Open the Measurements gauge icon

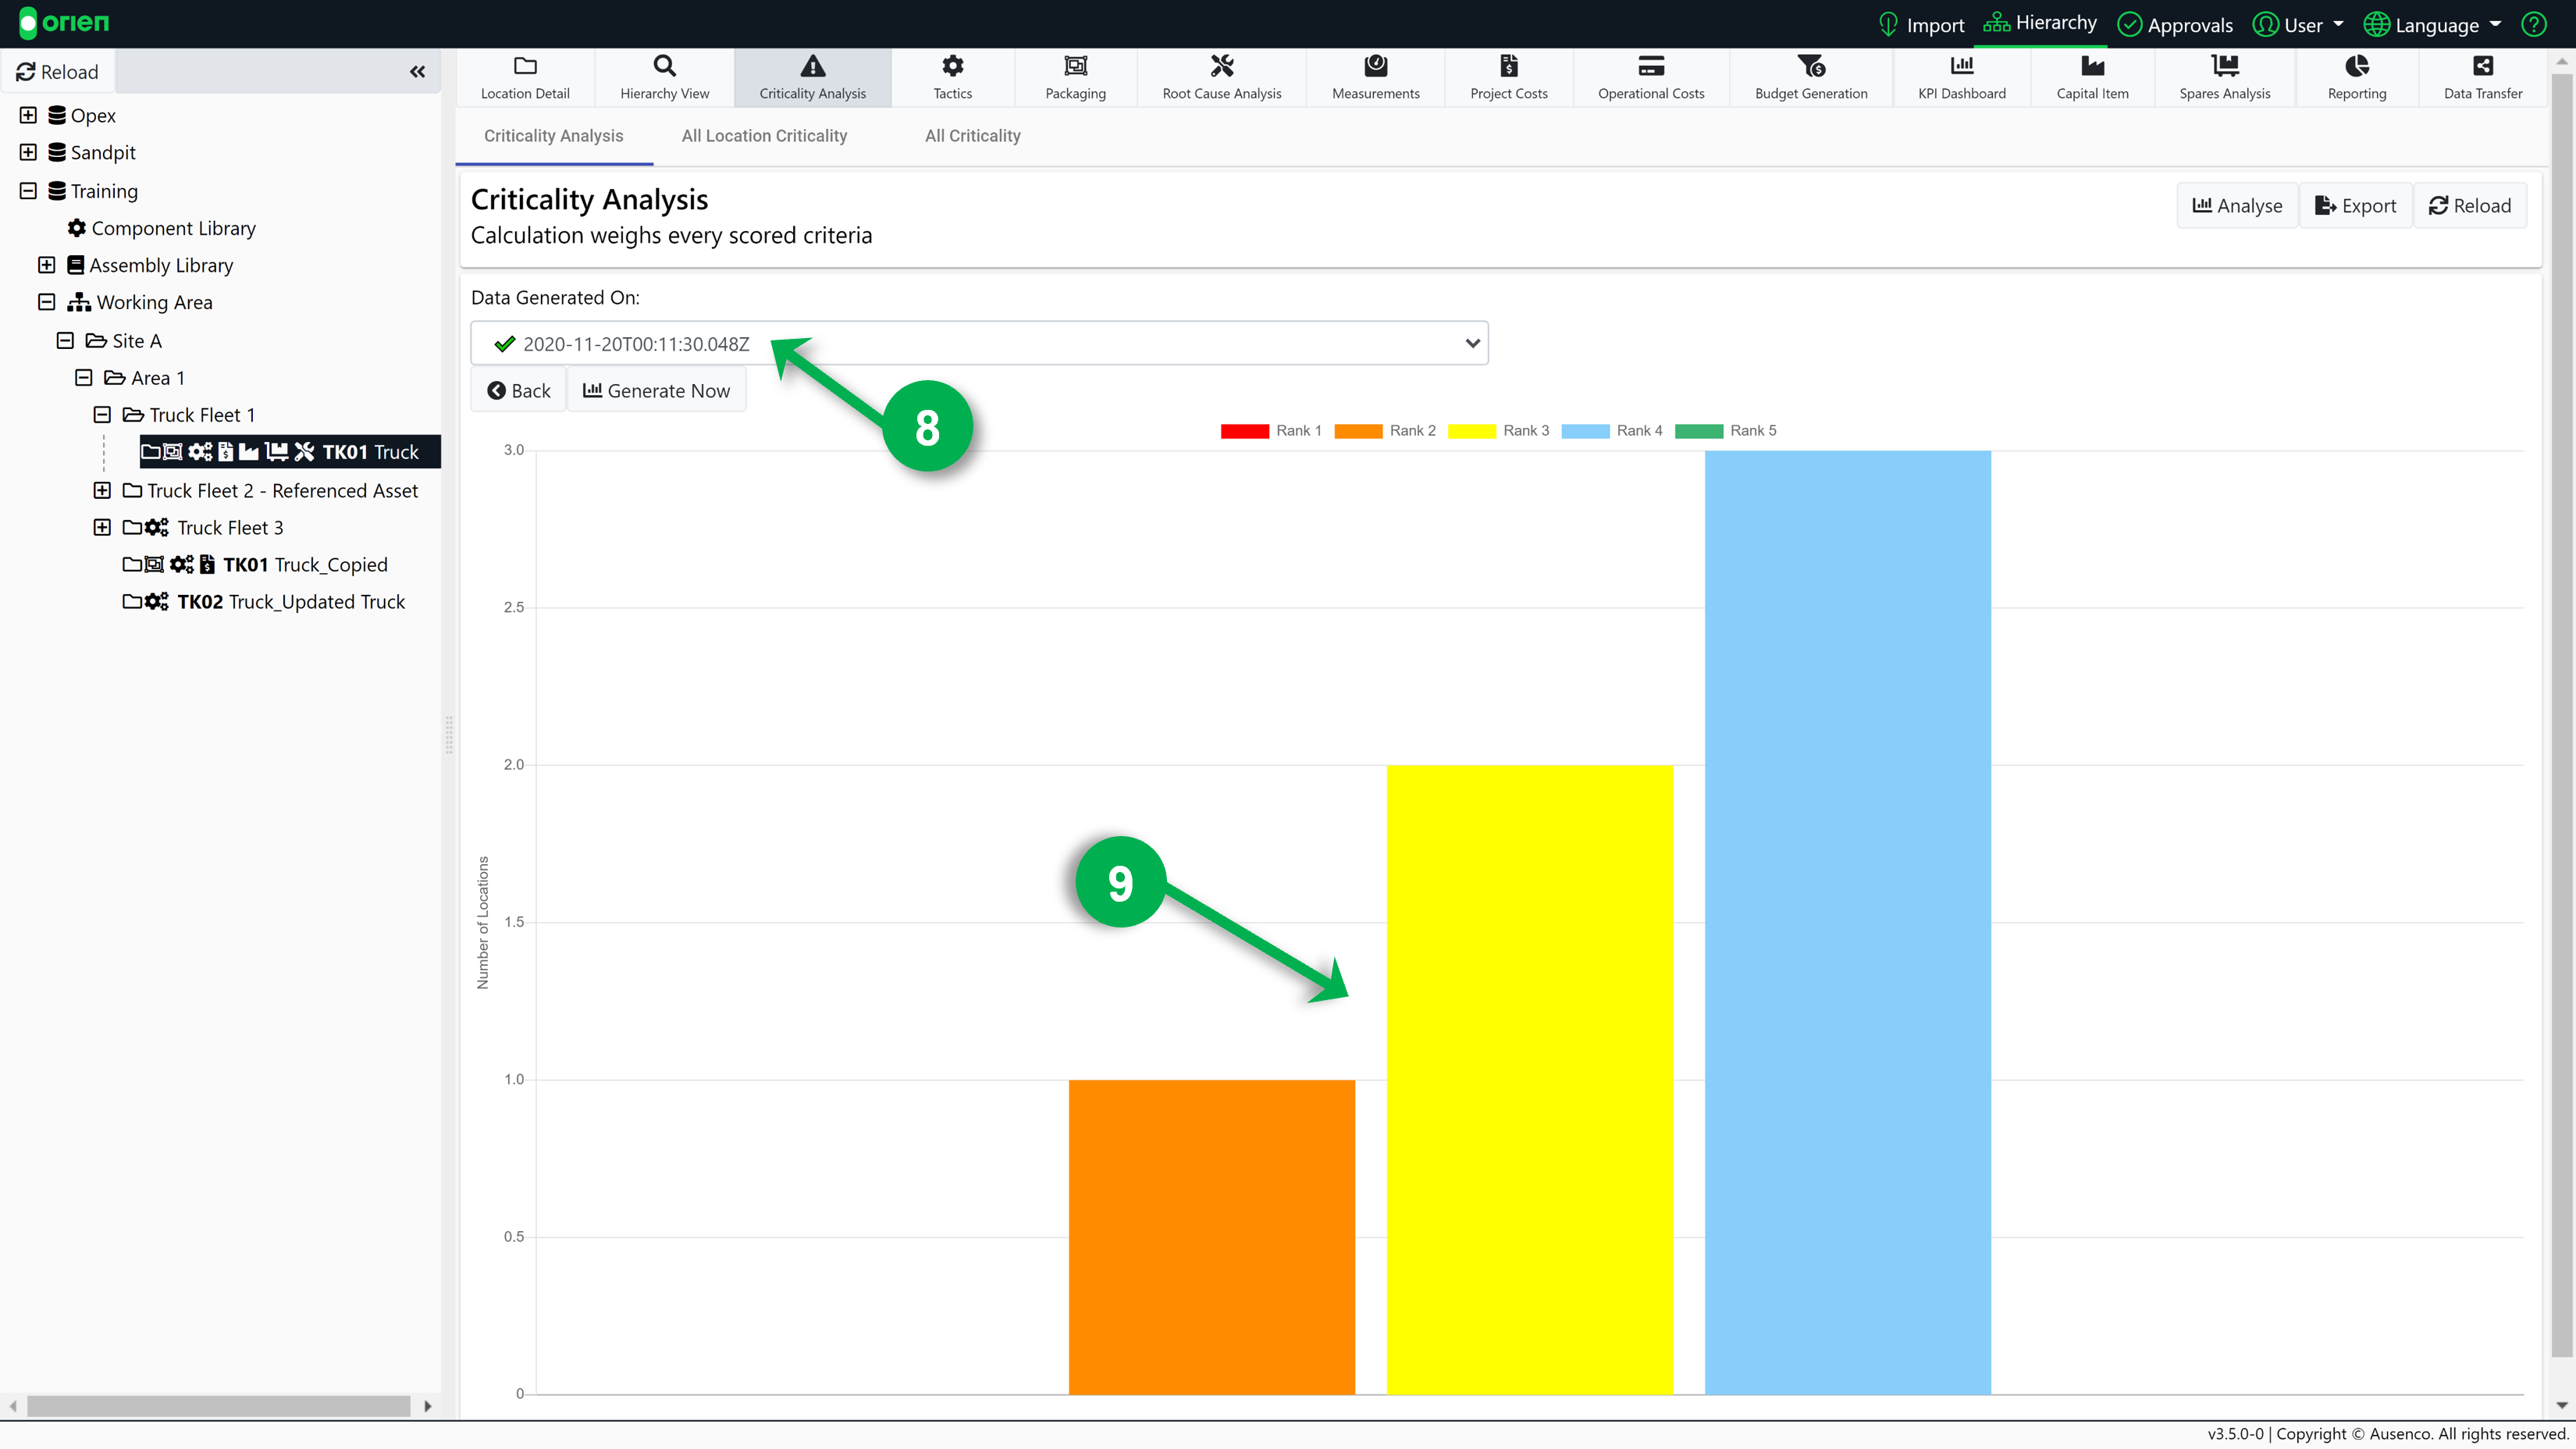coord(1375,66)
